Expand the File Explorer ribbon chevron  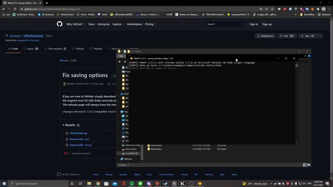pos(305,56)
